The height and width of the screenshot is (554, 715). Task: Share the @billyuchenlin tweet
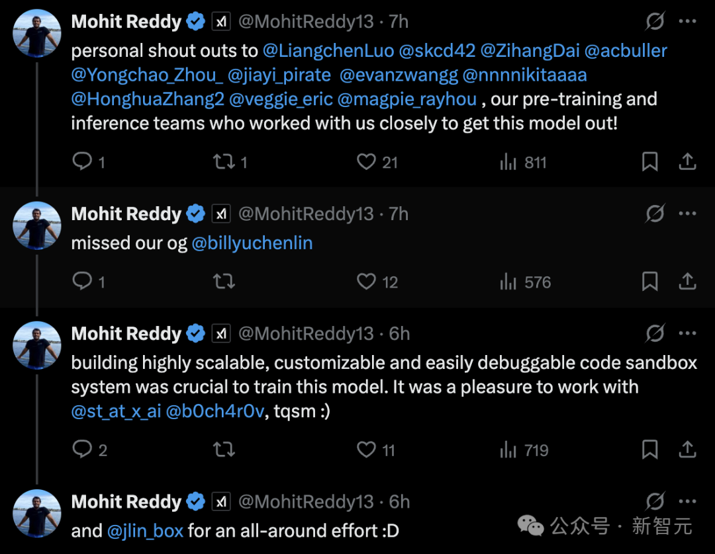point(688,282)
